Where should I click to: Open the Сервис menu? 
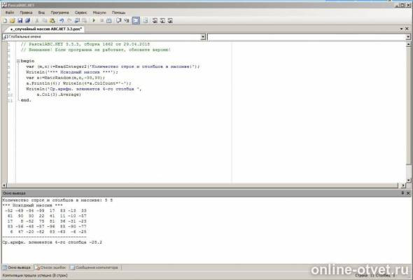[x=80, y=13]
